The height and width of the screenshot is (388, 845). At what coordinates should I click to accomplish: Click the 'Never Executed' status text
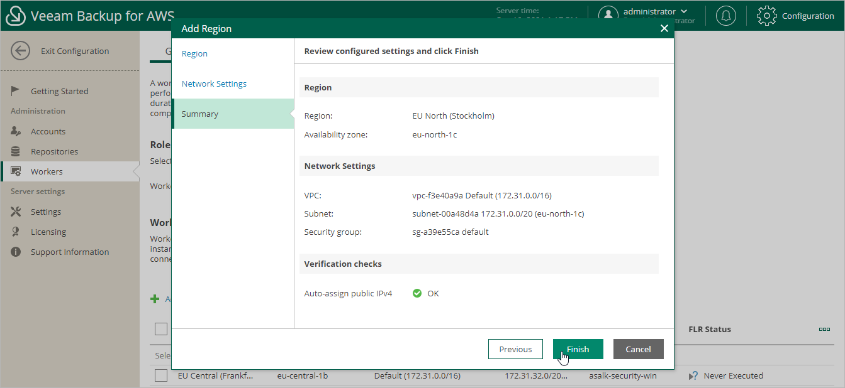pyautogui.click(x=733, y=375)
